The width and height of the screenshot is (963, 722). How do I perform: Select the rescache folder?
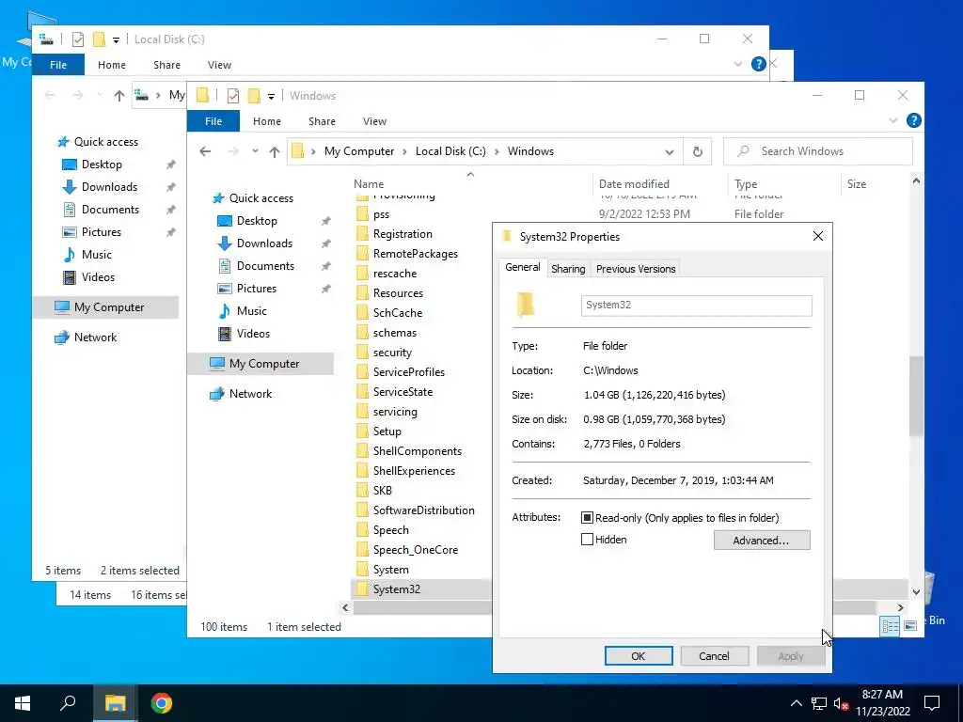point(394,274)
